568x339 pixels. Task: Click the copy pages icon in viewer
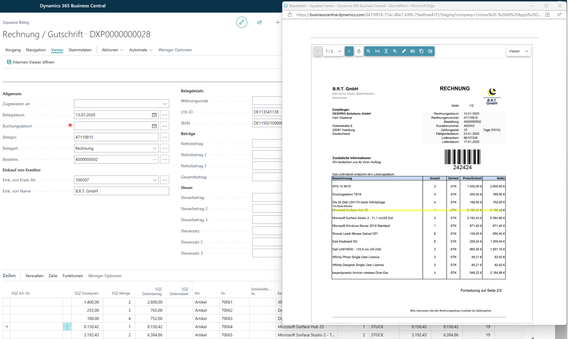coord(421,51)
